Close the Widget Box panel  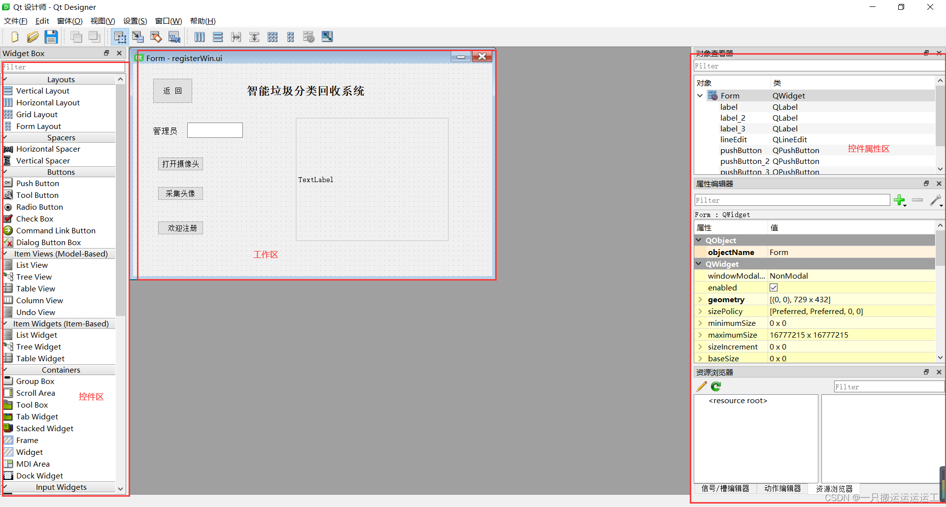coord(119,53)
